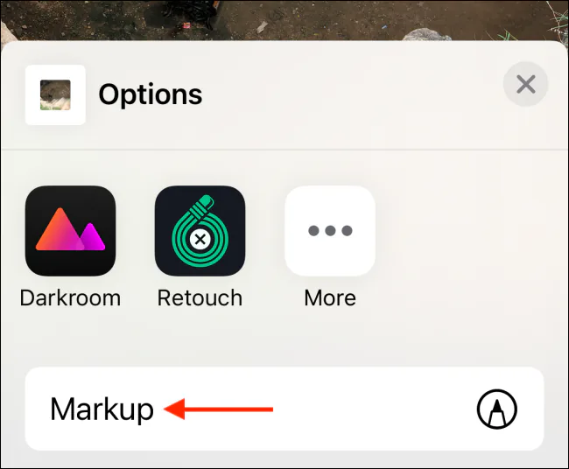
Task: Click the magenta small peak in Darkroom icon
Action: pyautogui.click(x=92, y=238)
